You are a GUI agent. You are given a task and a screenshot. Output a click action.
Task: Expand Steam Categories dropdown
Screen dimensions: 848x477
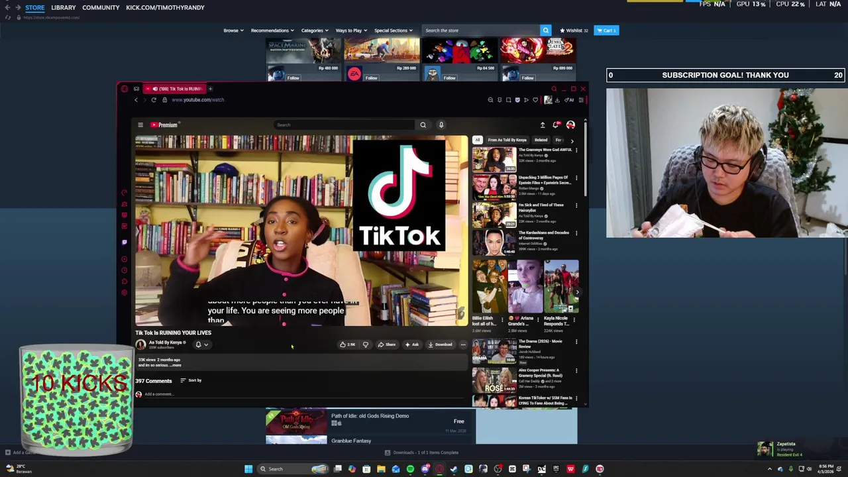click(314, 30)
